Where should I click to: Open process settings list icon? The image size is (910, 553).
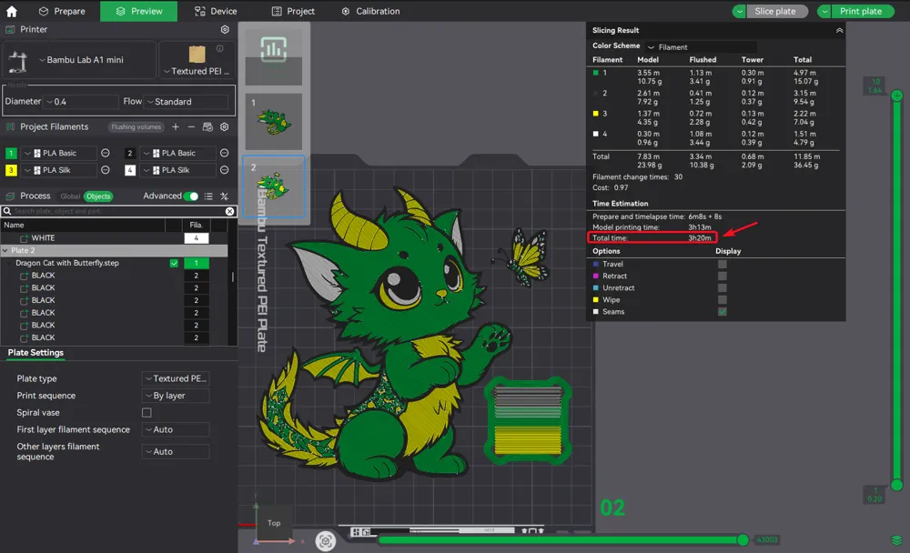coord(208,196)
